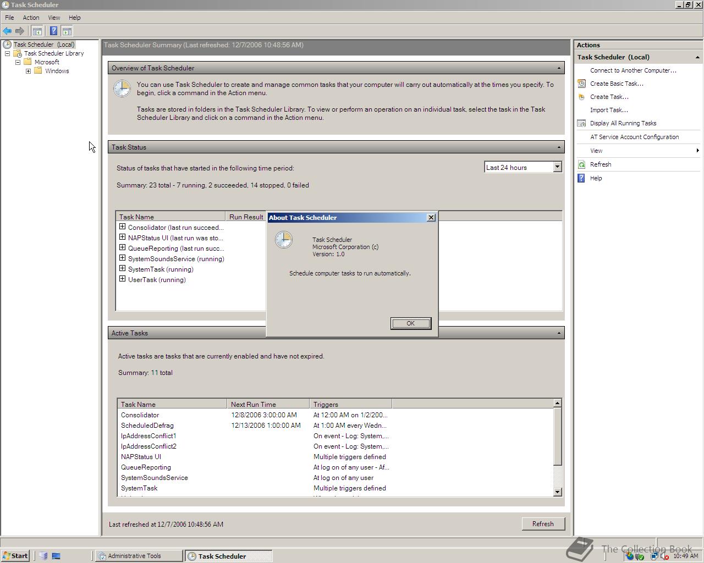
Task: Click the clock icon in the Overview section
Action: coord(122,89)
